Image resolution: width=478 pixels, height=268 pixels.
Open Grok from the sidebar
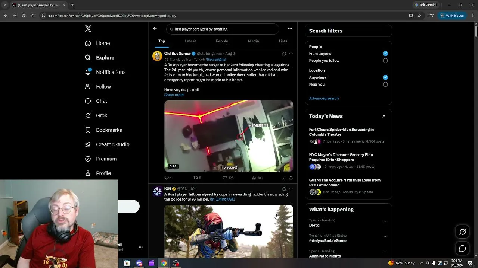click(x=96, y=115)
